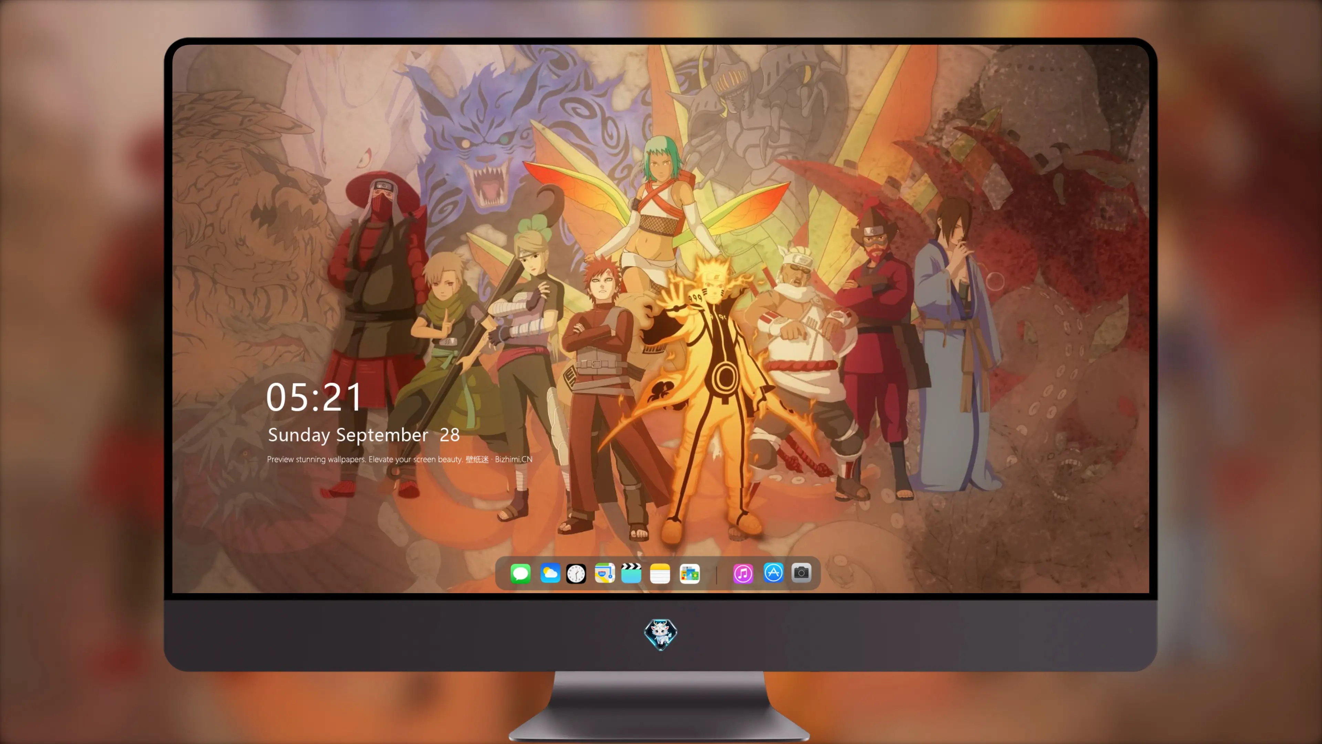Open the green Messages app in the dock
This screenshot has height=744, width=1322.
coord(521,573)
